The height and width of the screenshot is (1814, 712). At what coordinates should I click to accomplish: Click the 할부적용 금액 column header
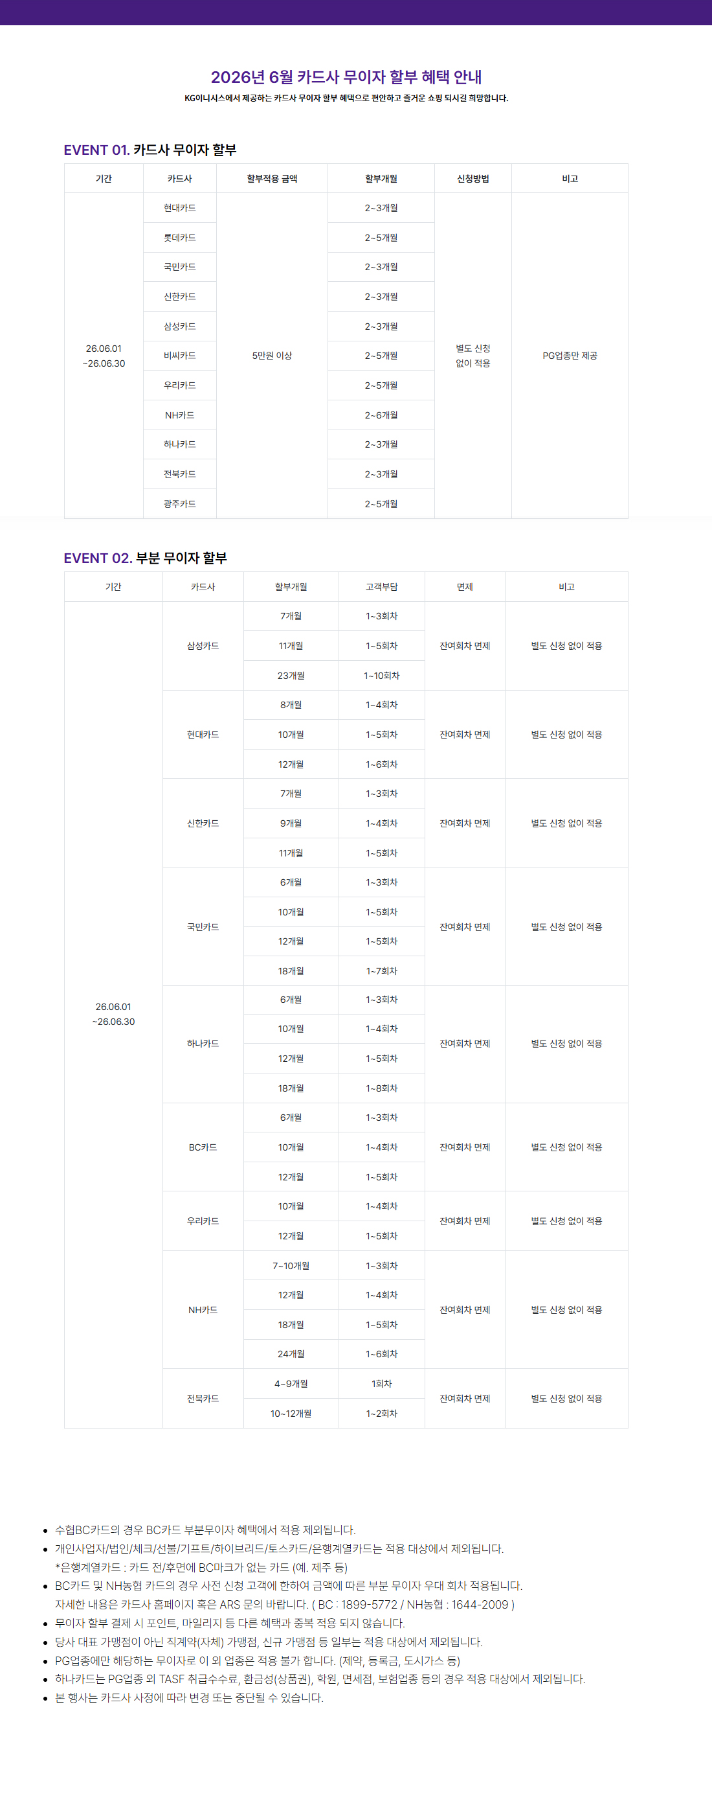coord(272,178)
